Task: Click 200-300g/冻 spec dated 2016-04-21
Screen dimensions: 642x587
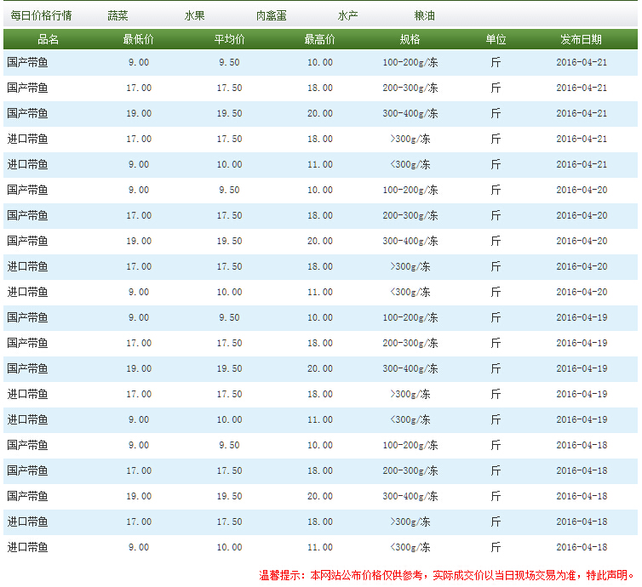Action: [x=410, y=88]
